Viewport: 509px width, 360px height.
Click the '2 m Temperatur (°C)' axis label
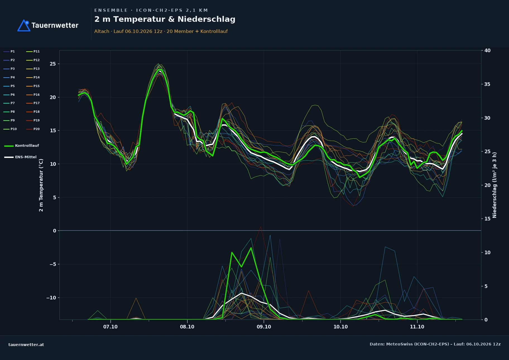click(41, 185)
